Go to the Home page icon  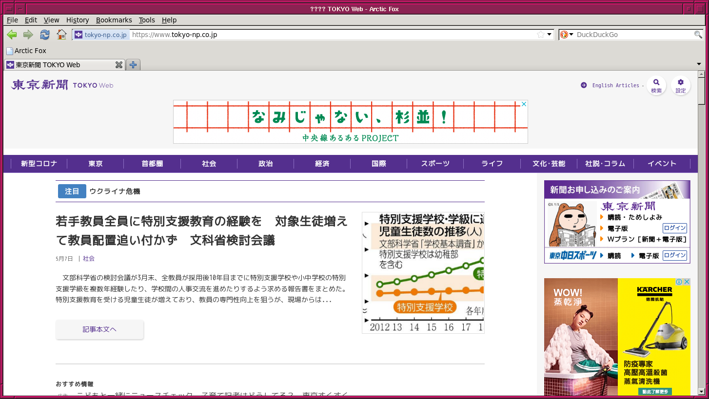tap(61, 35)
